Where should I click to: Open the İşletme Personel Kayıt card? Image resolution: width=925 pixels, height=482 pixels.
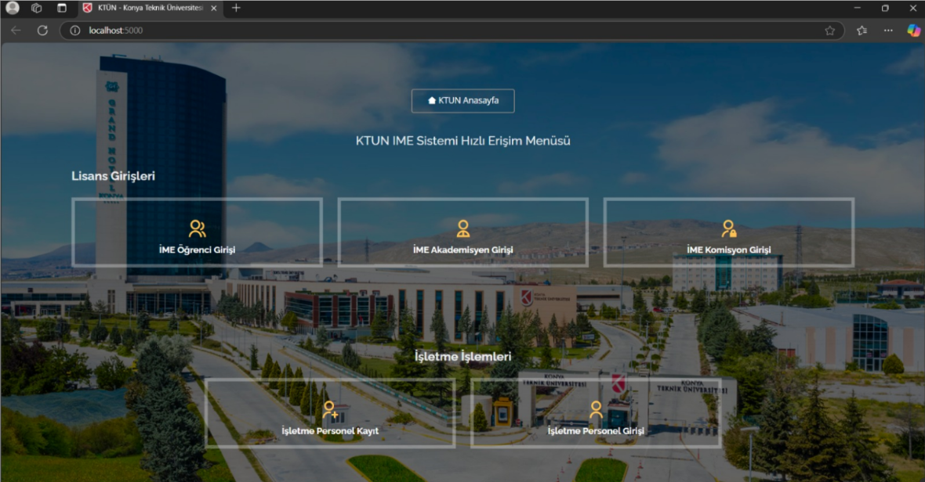coord(330,413)
